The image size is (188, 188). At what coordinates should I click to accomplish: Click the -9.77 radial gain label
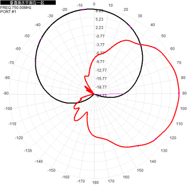click(100, 62)
